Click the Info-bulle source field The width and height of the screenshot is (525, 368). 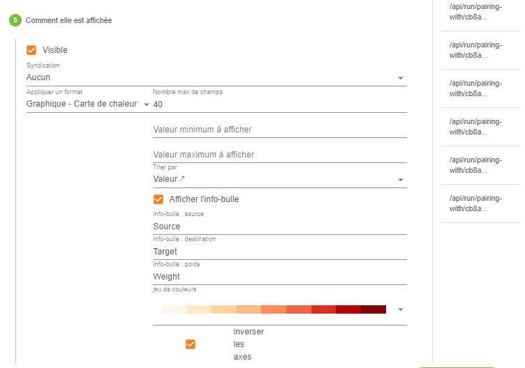pyautogui.click(x=279, y=227)
